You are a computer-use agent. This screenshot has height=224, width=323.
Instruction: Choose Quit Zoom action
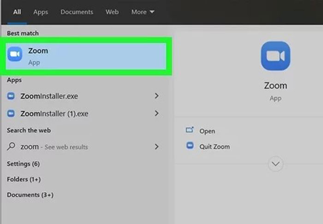pos(215,147)
